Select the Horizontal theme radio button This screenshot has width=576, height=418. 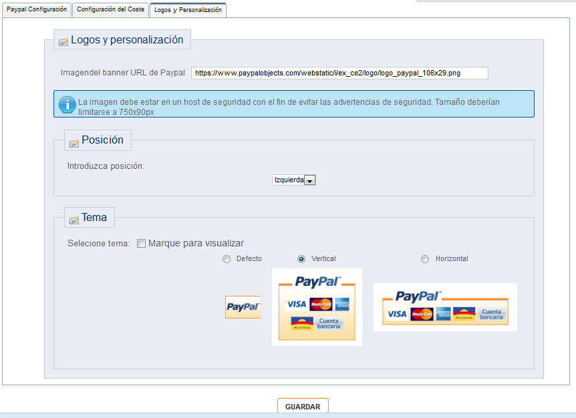425,259
